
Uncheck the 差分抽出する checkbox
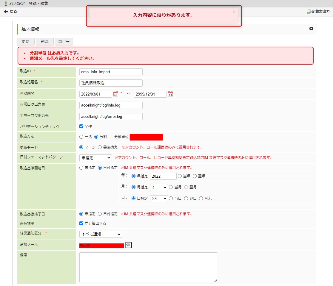click(81, 223)
